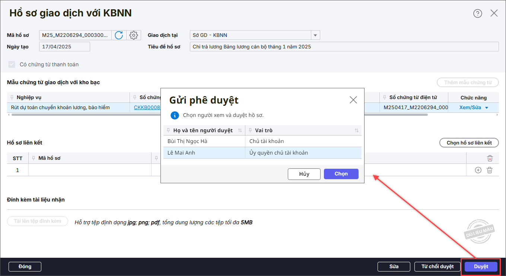The width and height of the screenshot is (506, 276).
Task: Toggle Có chứng từ thanh toán checkbox
Action: pyautogui.click(x=12, y=64)
